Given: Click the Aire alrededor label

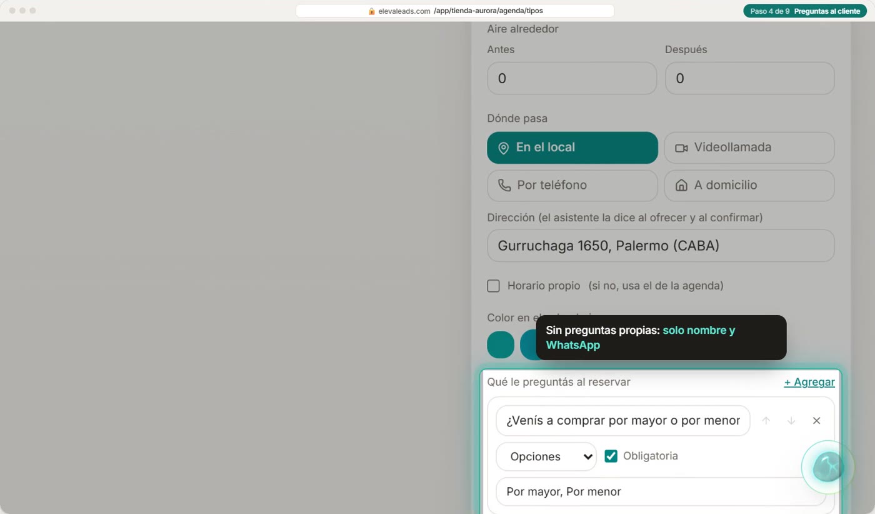Looking at the screenshot, I should click(523, 29).
